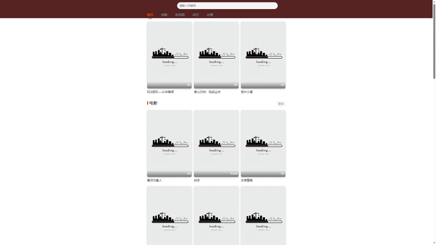Image resolution: width=436 pixels, height=245 pixels.
Task: Click the 电影 section heading
Action: tap(153, 103)
